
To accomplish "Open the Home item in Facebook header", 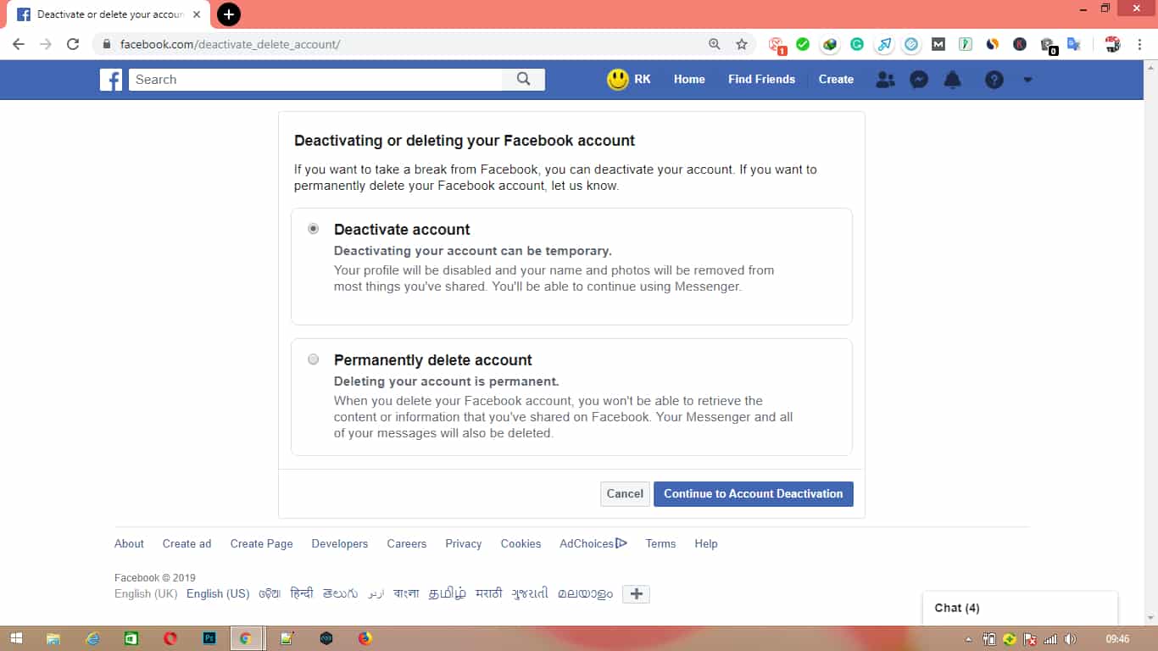I will point(689,79).
